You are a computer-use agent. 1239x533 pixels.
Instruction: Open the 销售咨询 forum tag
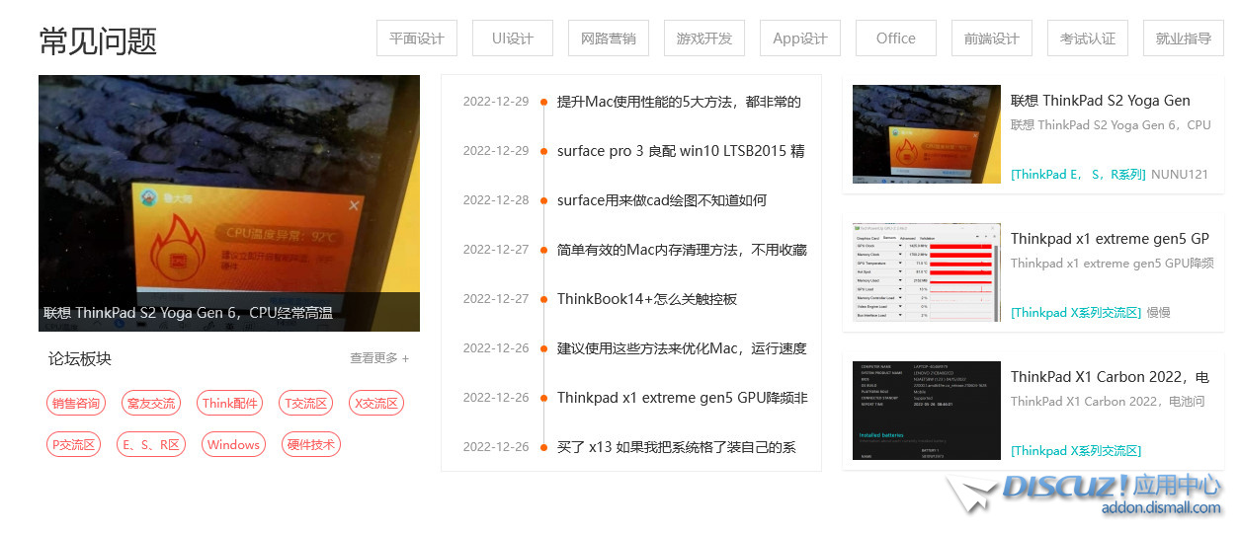pyautogui.click(x=76, y=403)
